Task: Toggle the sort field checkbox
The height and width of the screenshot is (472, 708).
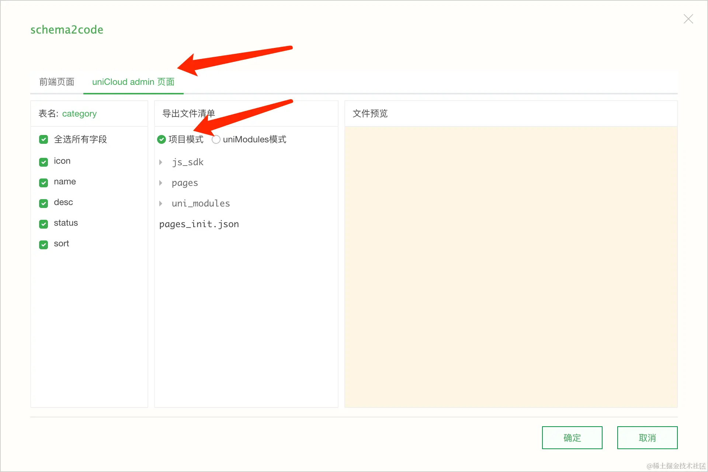Action: (x=43, y=244)
